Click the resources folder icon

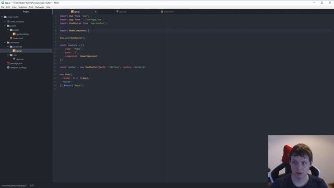point(8,42)
